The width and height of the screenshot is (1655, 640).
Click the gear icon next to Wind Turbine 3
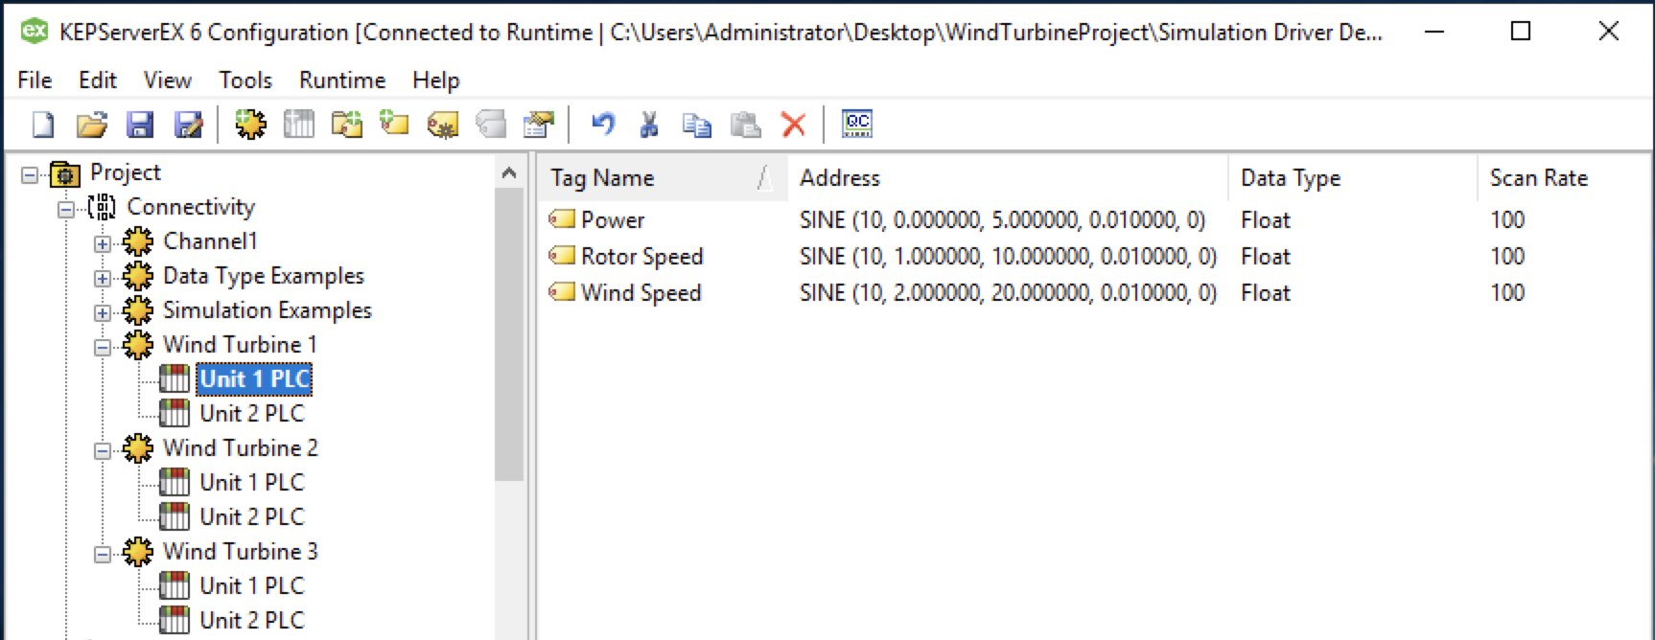click(138, 552)
